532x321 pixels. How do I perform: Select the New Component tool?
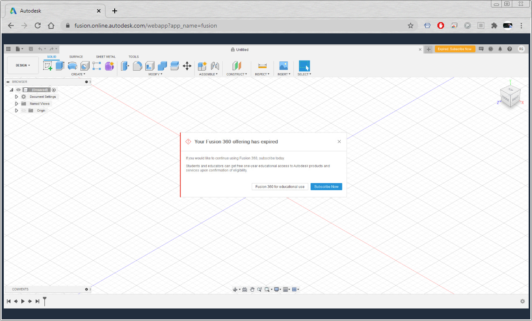point(203,66)
